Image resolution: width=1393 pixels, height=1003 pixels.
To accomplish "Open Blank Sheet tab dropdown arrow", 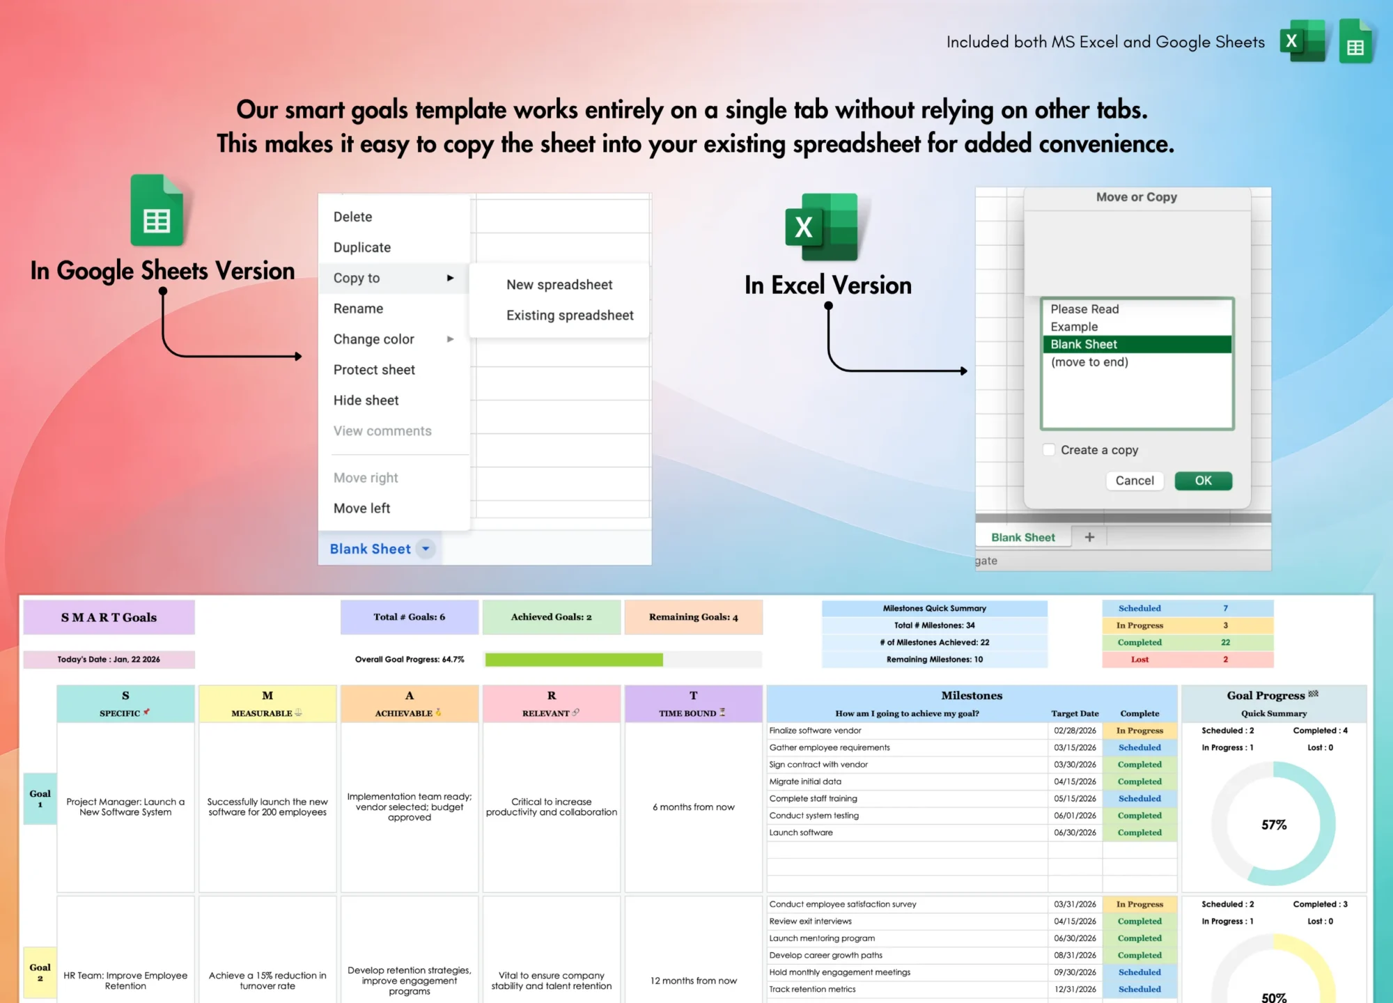I will 426,549.
